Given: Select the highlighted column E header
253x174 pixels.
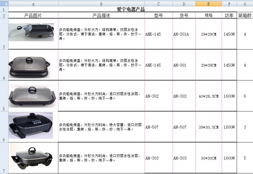Looking at the screenshot, I should click(208, 3).
